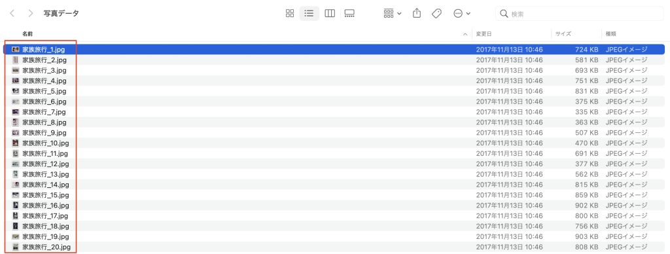Image resolution: width=670 pixels, height=254 pixels.
Task: Click thumbnail icon of 家族旅行_17.jpg
Action: pyautogui.click(x=16, y=215)
